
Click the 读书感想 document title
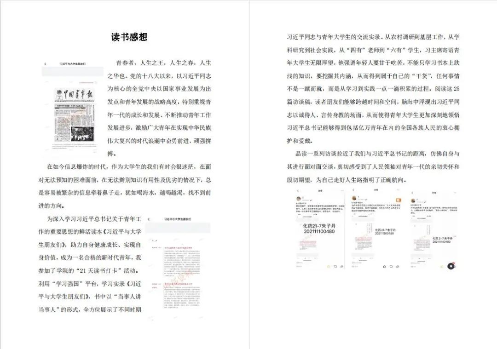129,37
